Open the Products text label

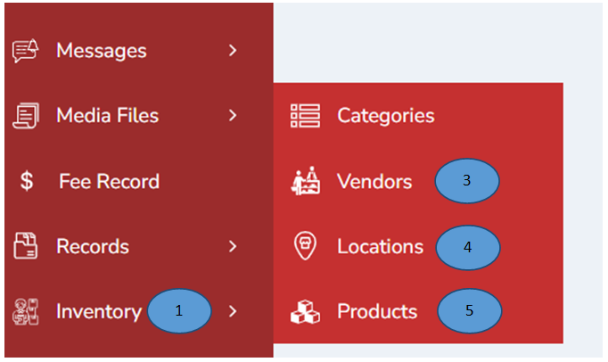pos(376,312)
